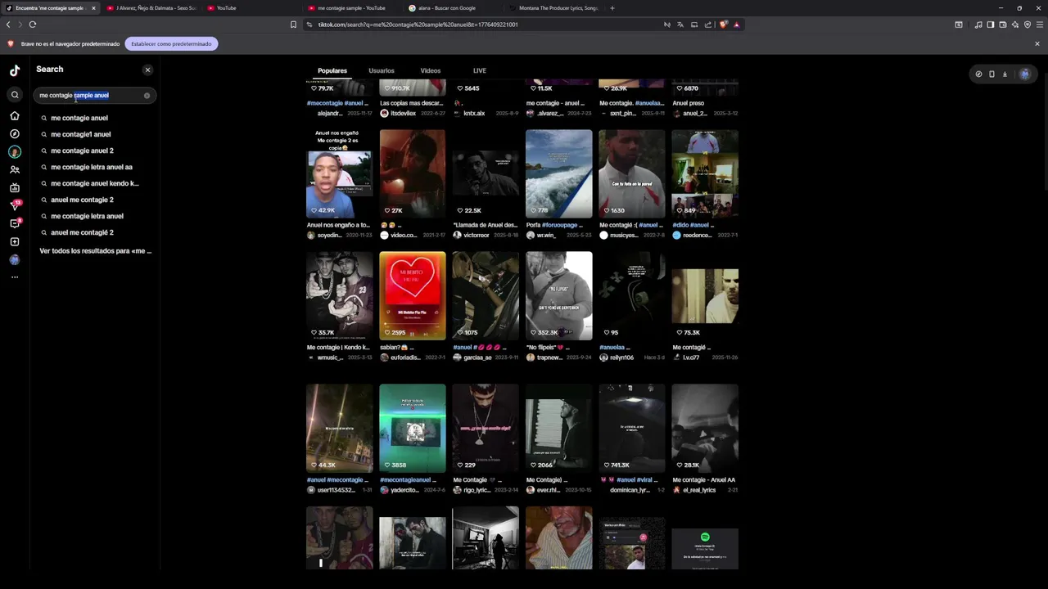Click the address bar URL
This screenshot has height=589, width=1048.
click(x=418, y=25)
